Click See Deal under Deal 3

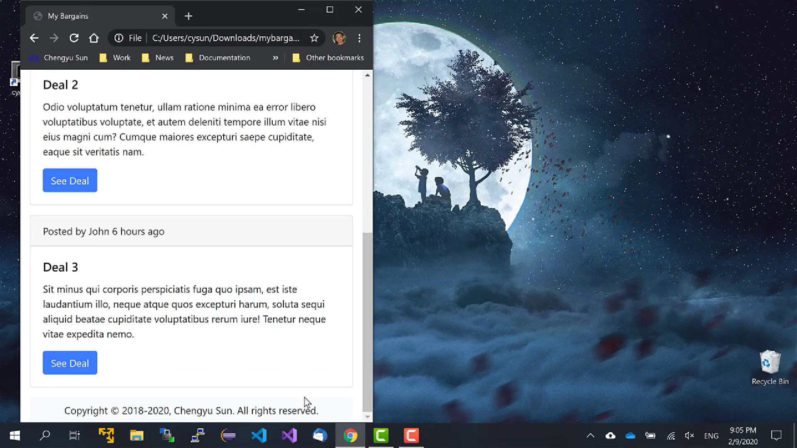point(70,363)
